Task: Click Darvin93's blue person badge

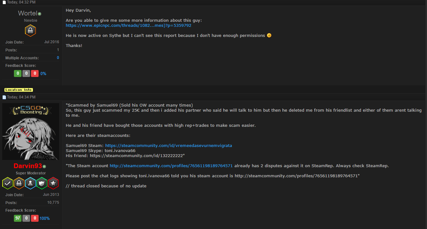Action: pyautogui.click(x=30, y=183)
